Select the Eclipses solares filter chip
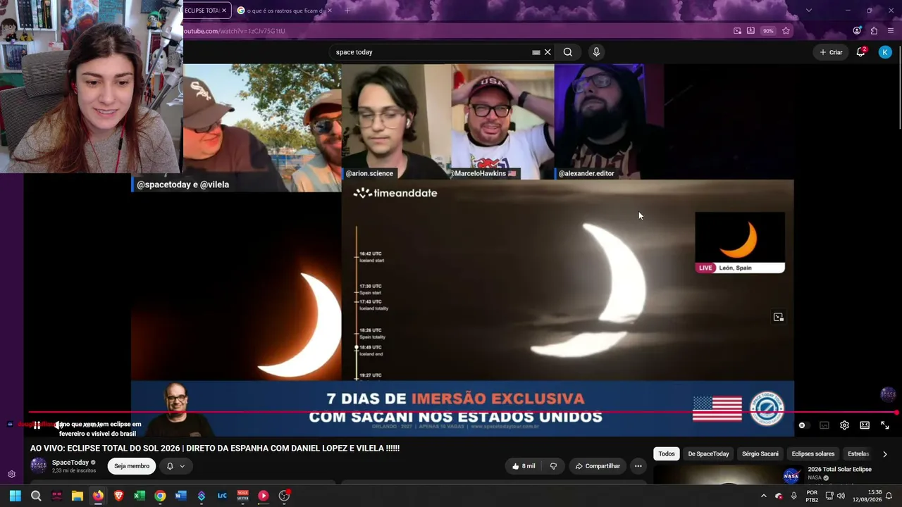Viewport: 902px width, 507px height. (x=813, y=454)
